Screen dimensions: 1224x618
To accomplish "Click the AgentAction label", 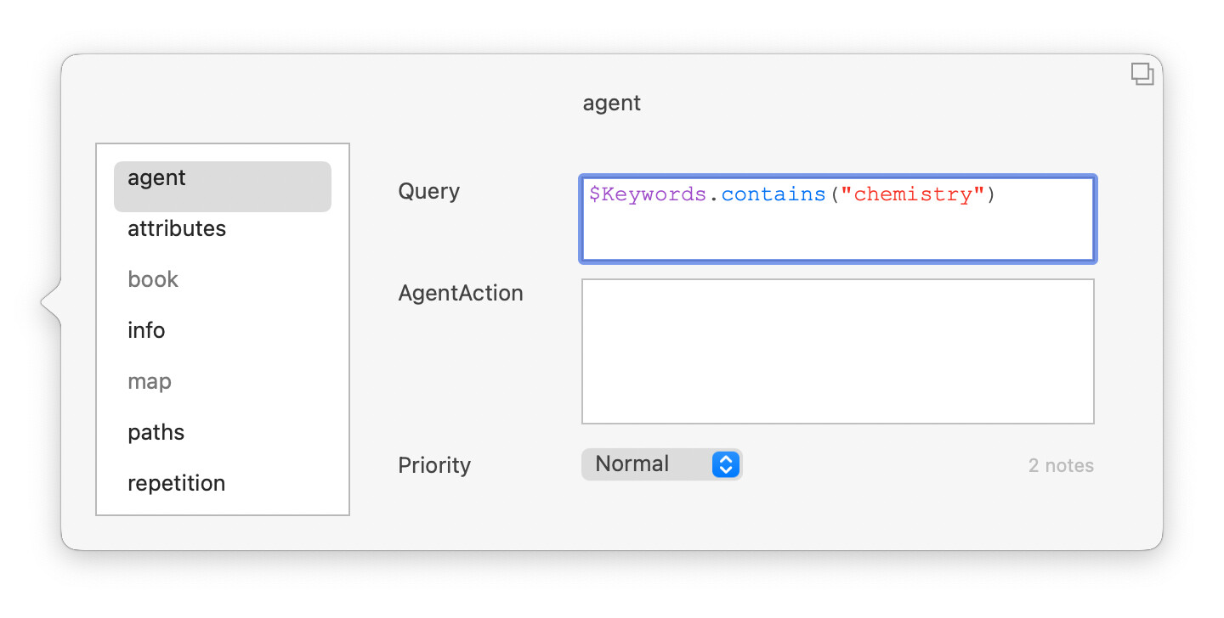I will point(461,294).
